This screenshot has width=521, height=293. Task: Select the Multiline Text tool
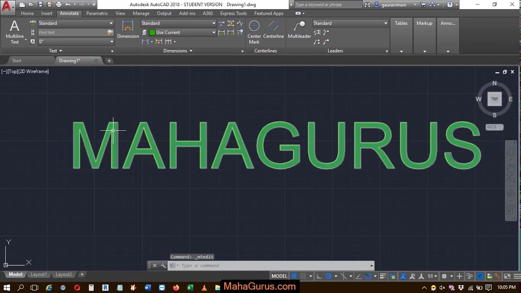[15, 32]
